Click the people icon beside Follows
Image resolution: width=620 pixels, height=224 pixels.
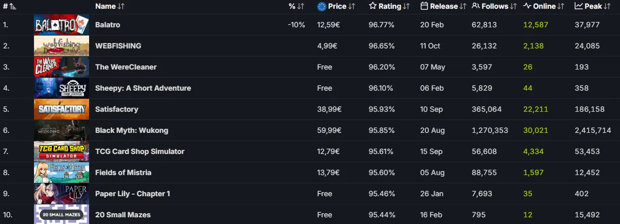(476, 6)
